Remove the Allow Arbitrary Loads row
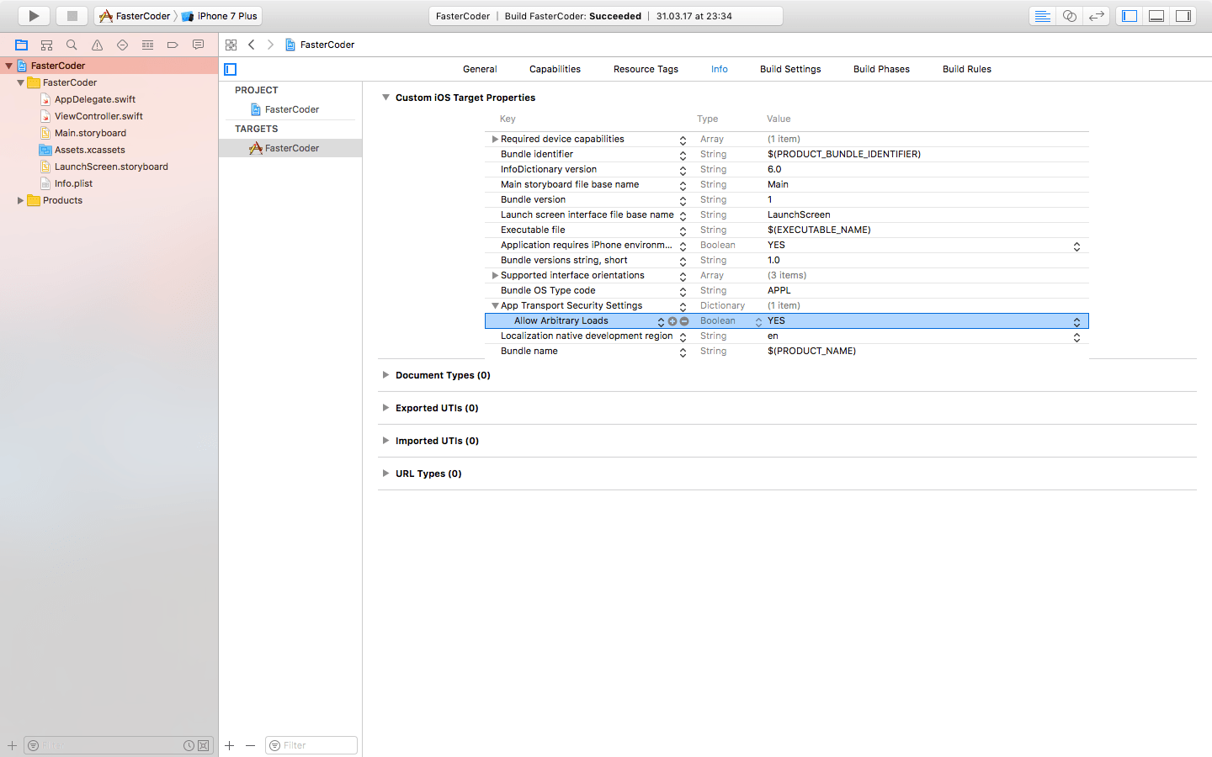Image resolution: width=1212 pixels, height=757 pixels. click(x=684, y=321)
